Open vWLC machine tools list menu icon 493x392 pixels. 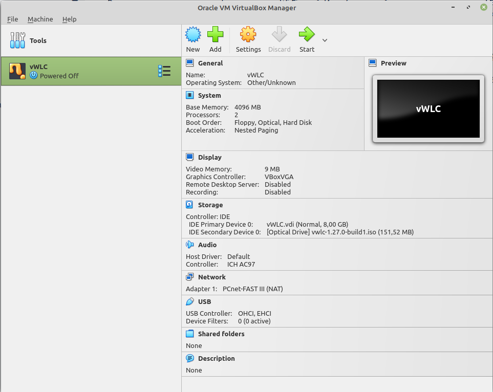coord(164,71)
